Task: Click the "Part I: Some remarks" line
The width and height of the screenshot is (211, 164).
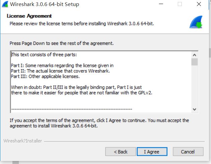Action: point(62,66)
